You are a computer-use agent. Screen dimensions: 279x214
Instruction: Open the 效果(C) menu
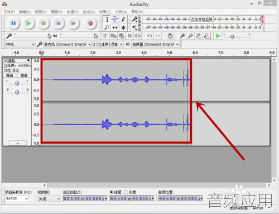105,12
